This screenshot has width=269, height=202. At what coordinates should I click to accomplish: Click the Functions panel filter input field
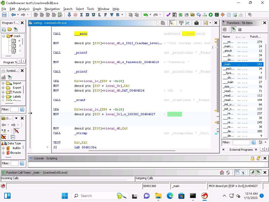point(241,142)
